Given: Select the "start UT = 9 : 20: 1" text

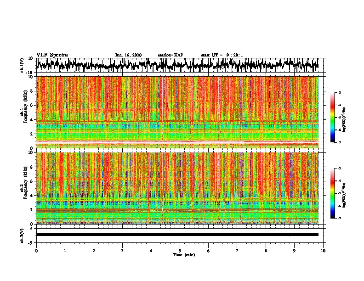Looking at the screenshot, I should [222, 55].
